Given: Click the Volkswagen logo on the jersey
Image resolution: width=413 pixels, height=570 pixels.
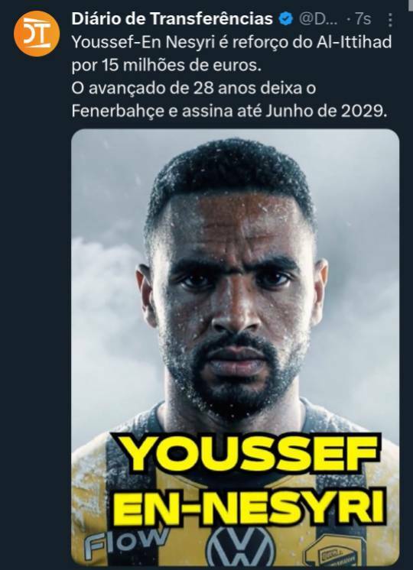Looking at the screenshot, I should (x=240, y=546).
